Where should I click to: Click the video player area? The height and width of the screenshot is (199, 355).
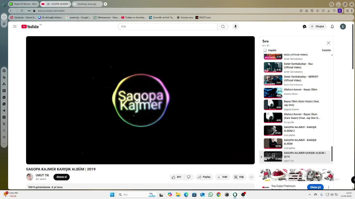point(140,100)
